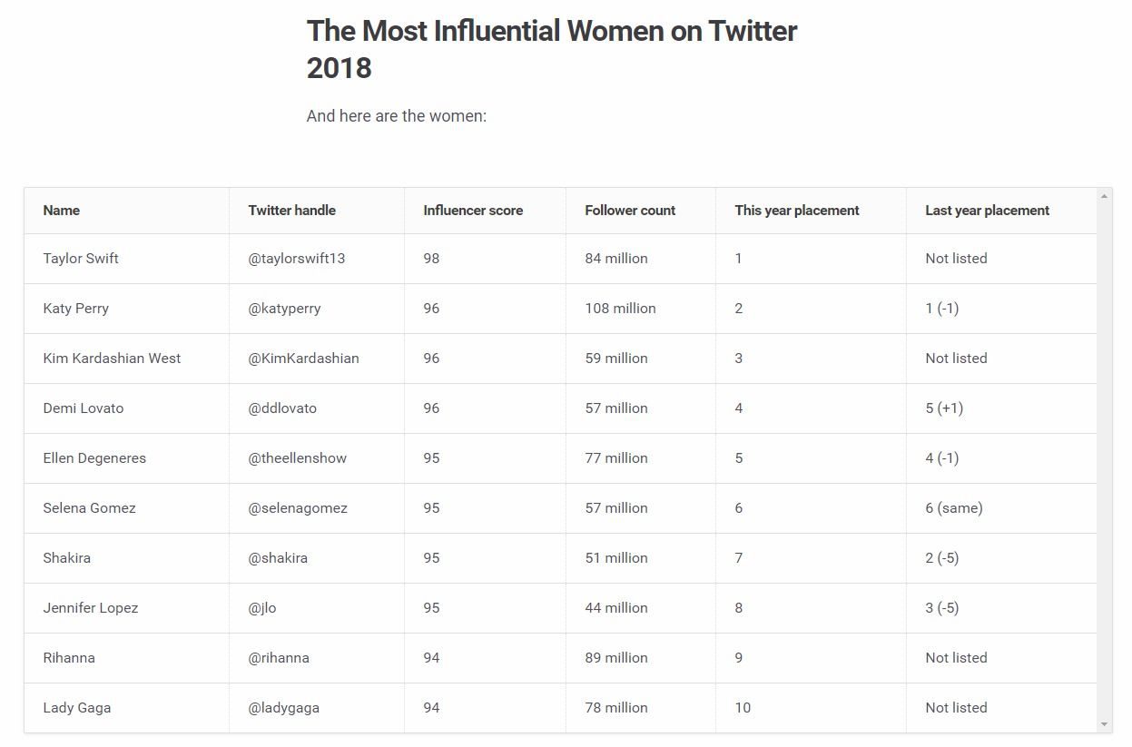1132x747 pixels.
Task: Sort by the Name column header
Action: tap(62, 211)
